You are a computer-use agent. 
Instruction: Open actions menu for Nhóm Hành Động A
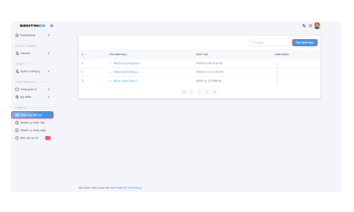pyautogui.click(x=277, y=72)
